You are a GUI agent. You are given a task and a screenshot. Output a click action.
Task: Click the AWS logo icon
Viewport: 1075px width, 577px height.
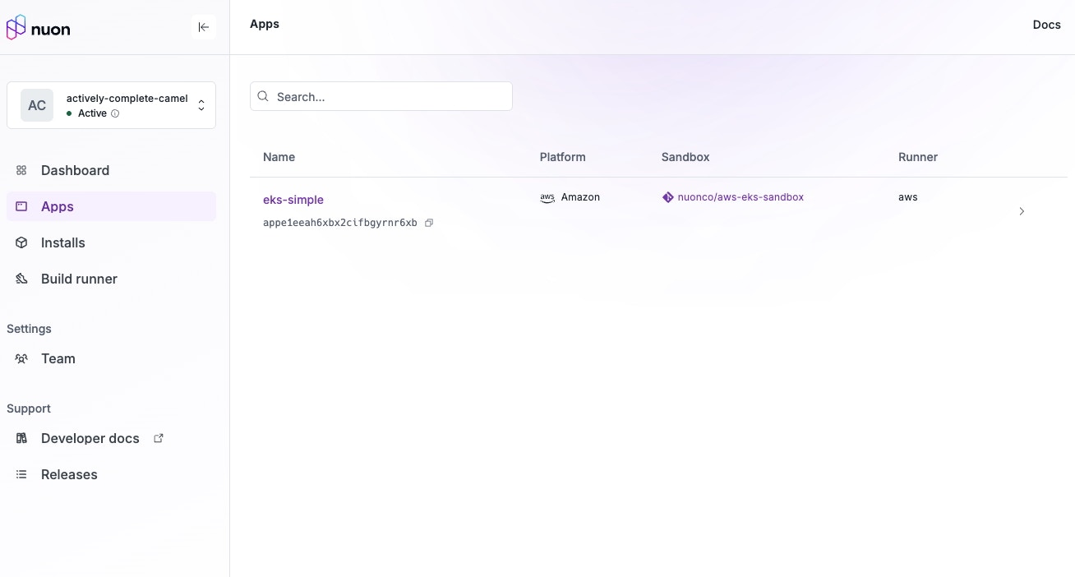tap(547, 198)
